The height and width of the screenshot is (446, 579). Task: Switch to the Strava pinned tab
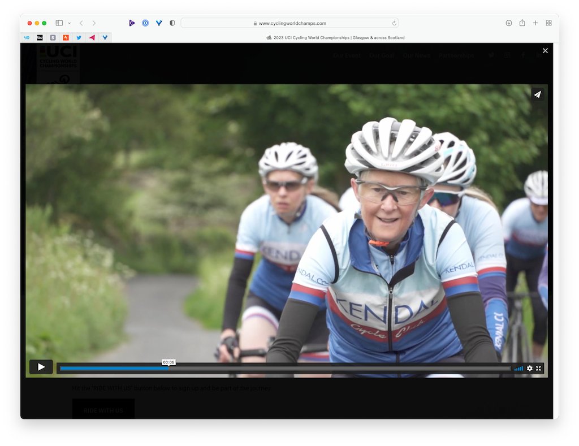[66, 38]
